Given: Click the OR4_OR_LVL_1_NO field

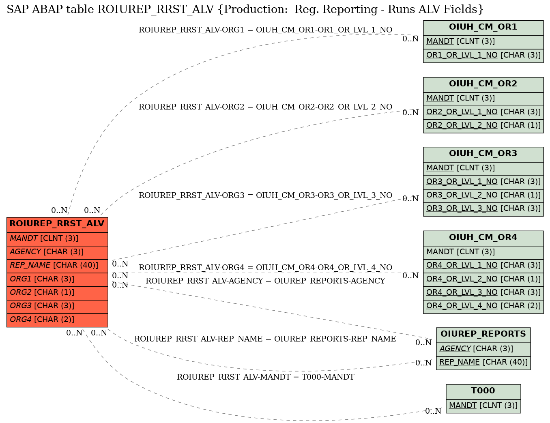Looking at the screenshot, I should [483, 266].
